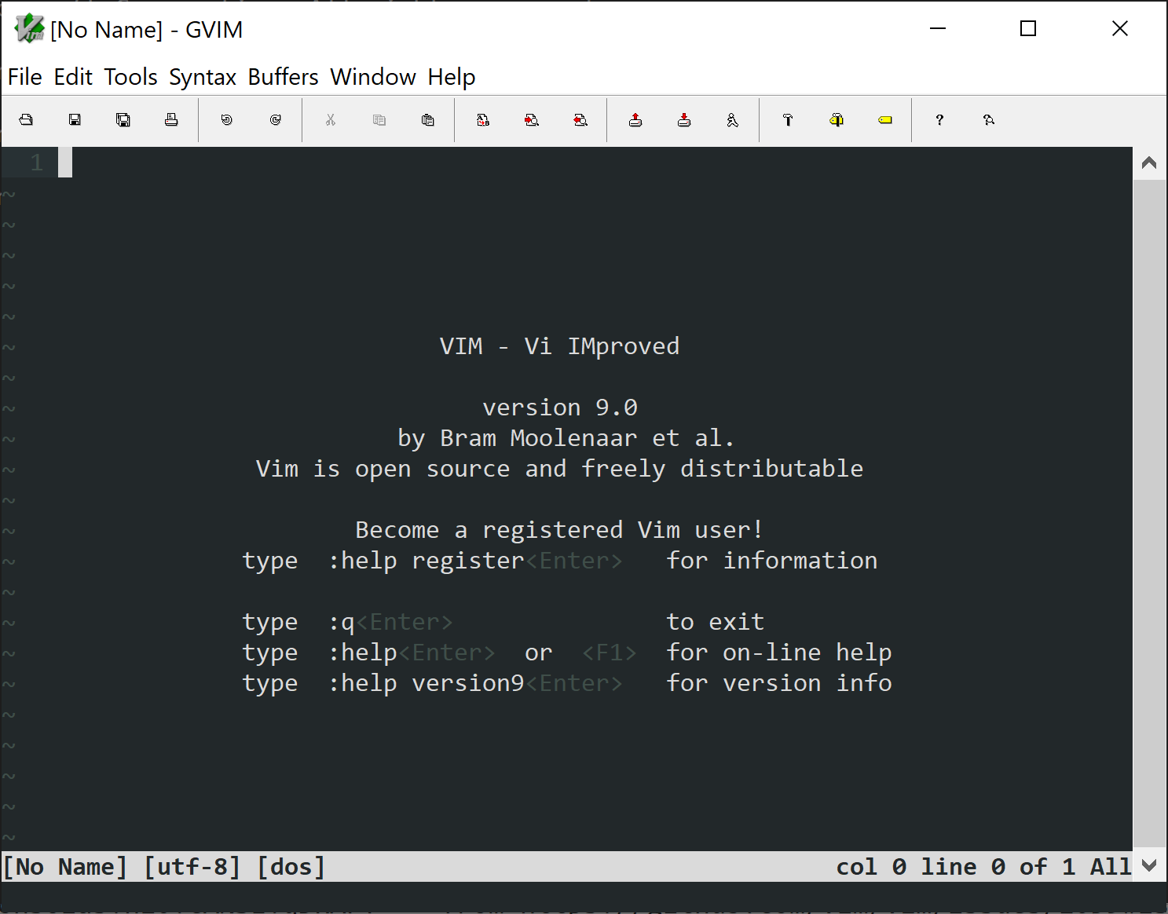Screen dimensions: 1168x914
Task: Click the '[No Name]' status line text
Action: tap(65, 867)
